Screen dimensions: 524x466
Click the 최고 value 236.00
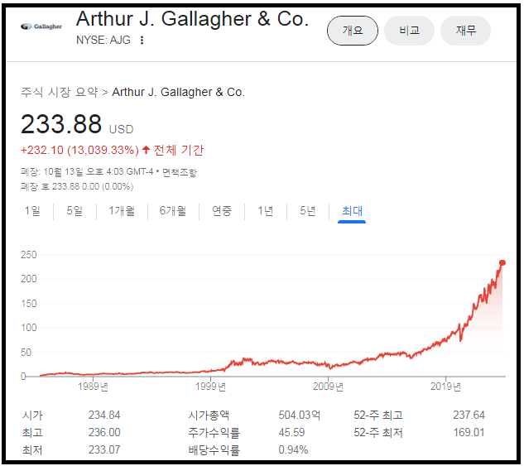click(x=104, y=433)
